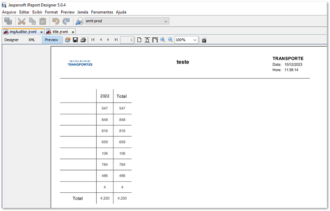Viewport: 330px width, 211px height.
Task: Open the Ferramentas menu
Action: 102,12
